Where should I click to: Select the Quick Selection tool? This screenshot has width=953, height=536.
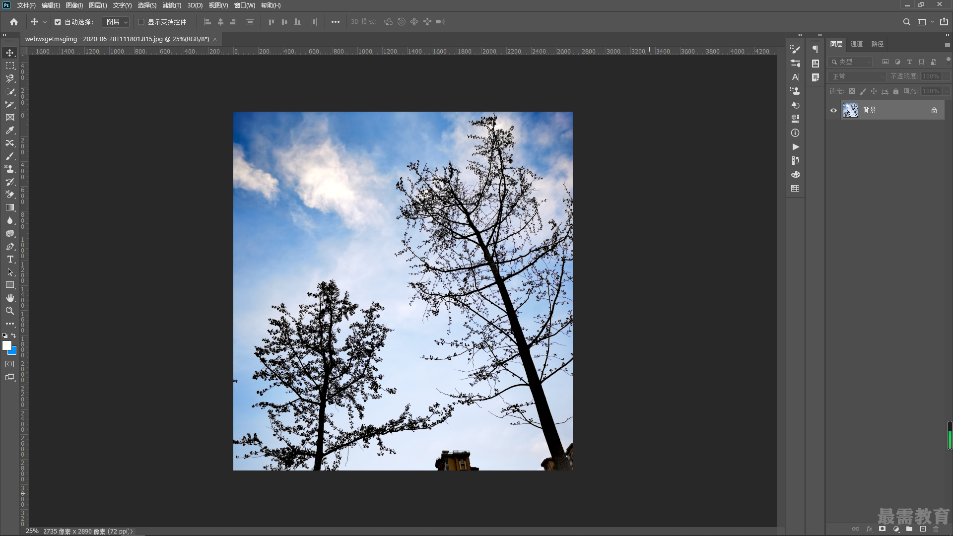click(10, 91)
